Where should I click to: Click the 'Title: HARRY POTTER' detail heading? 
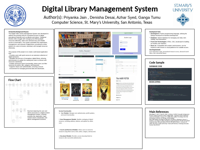click(122, 78)
